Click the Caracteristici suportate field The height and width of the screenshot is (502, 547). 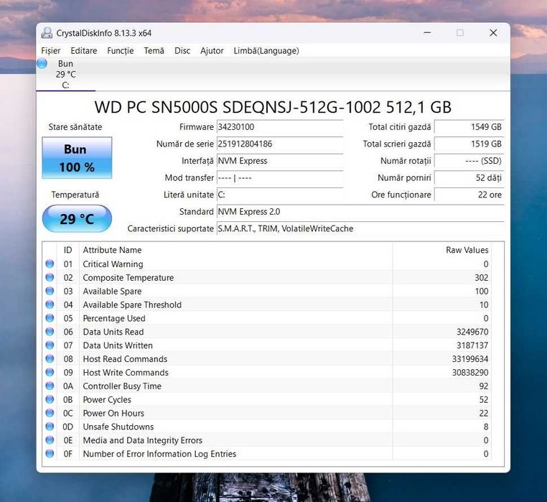[360, 228]
